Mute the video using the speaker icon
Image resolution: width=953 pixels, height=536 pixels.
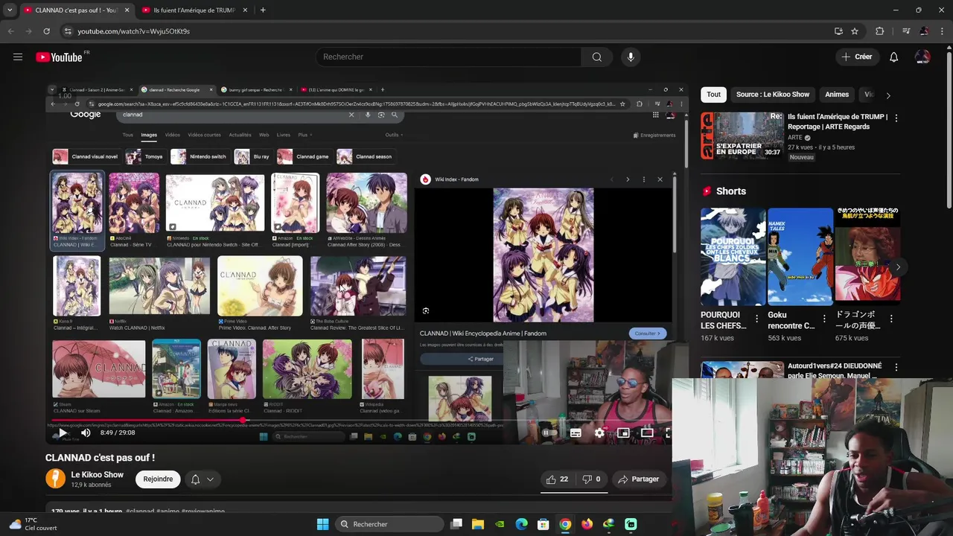[x=86, y=433]
